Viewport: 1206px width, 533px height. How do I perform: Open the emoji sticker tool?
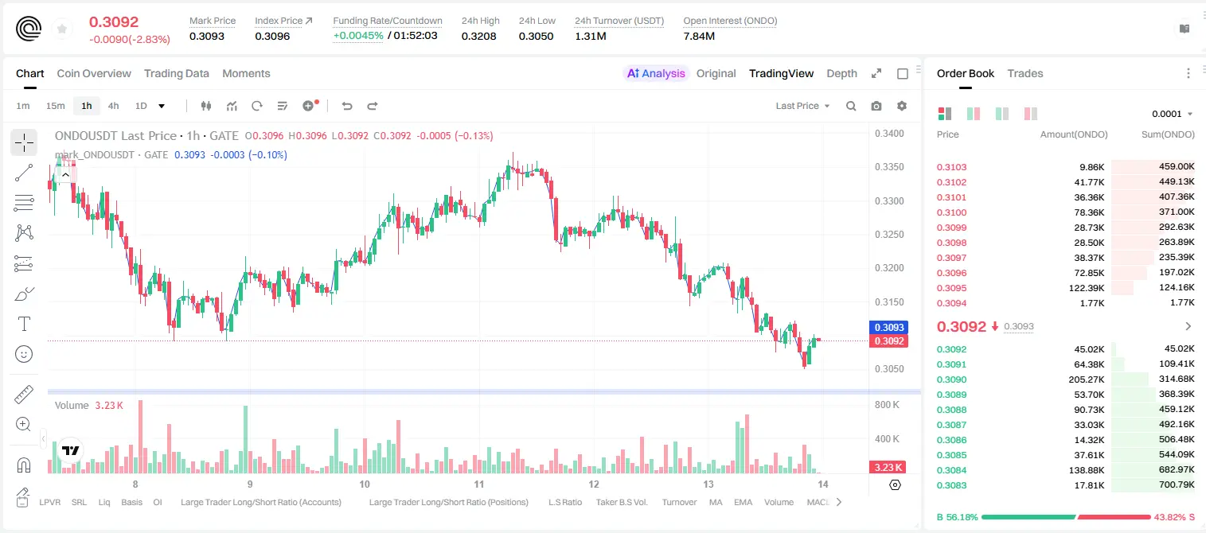24,354
